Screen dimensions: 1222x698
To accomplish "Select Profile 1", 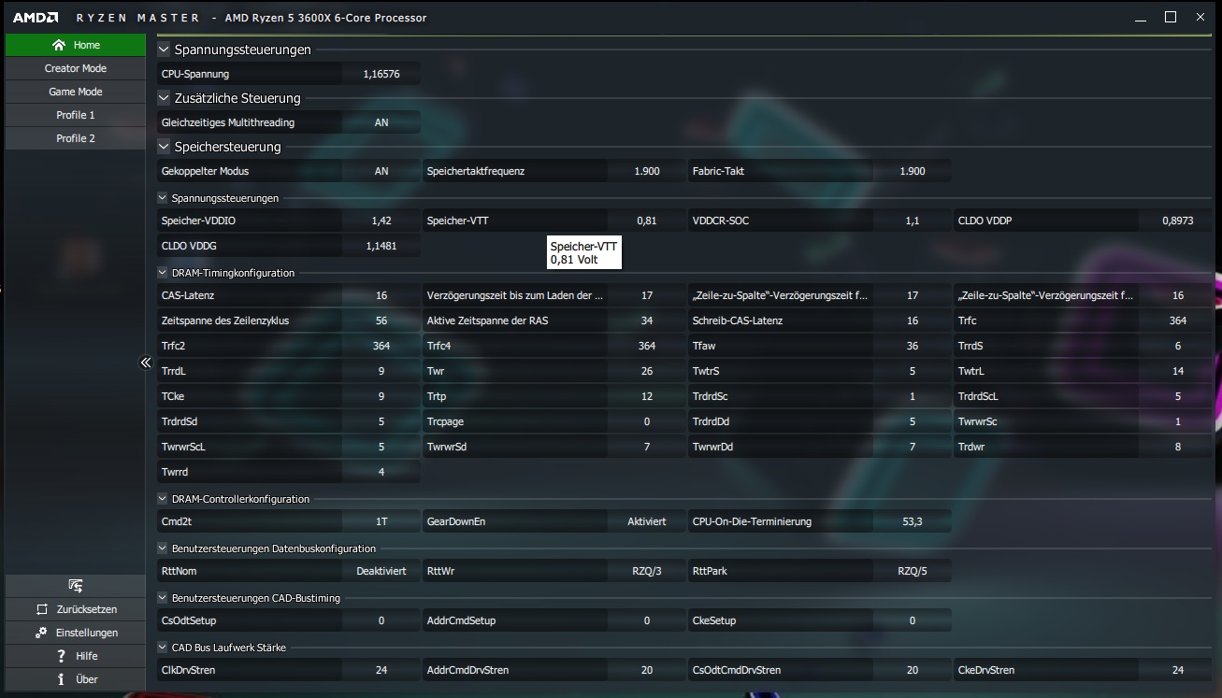I will coord(76,115).
